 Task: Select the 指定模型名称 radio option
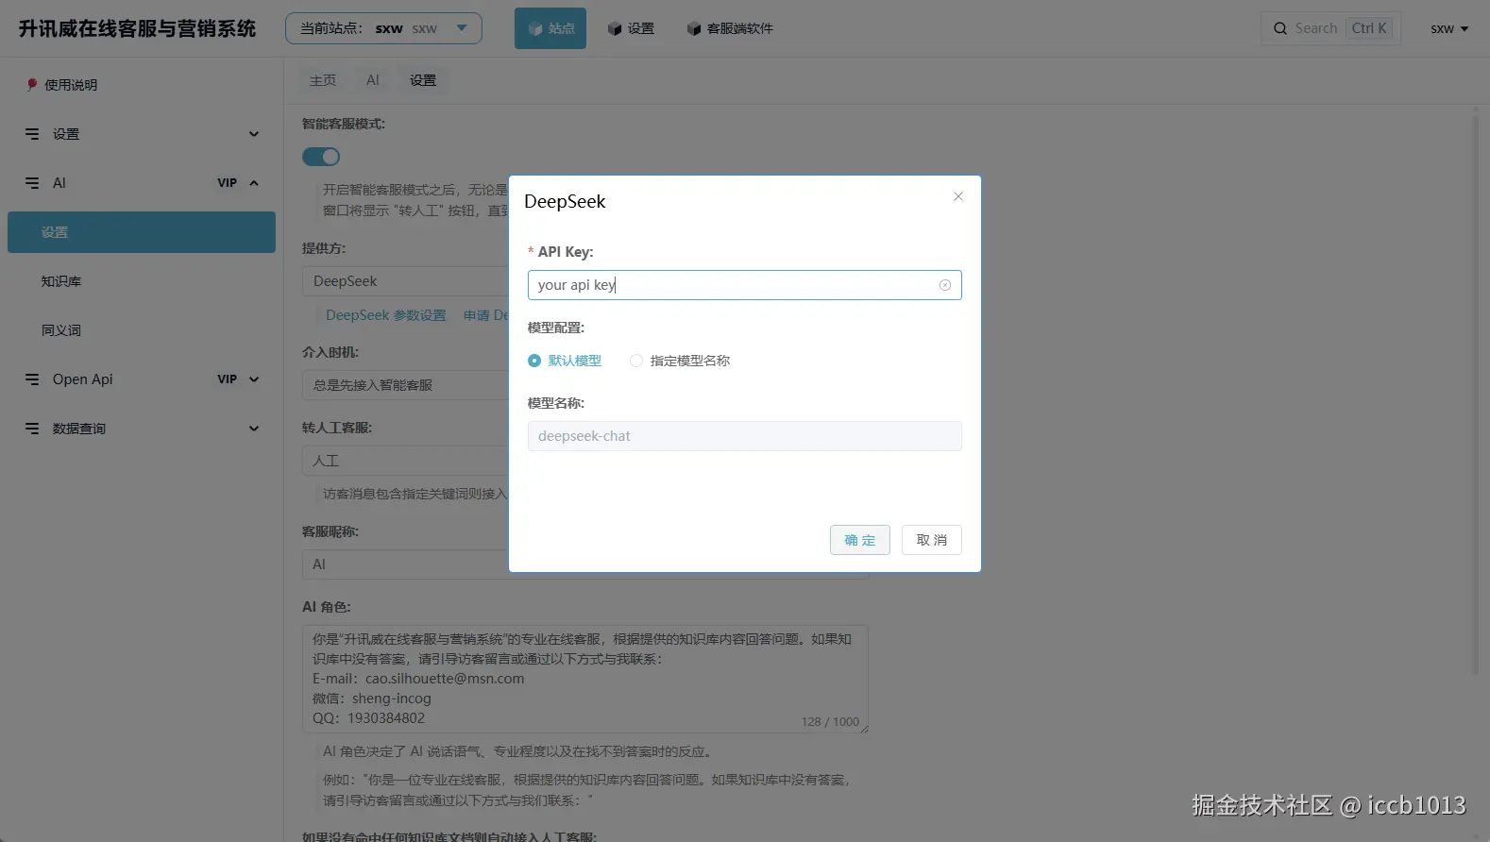[680, 361]
